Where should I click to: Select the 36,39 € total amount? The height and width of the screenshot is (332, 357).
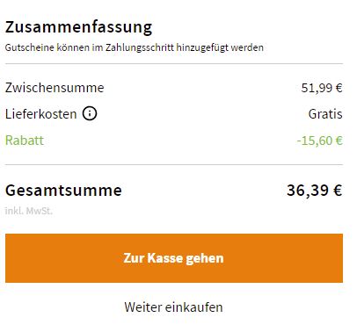315,191
